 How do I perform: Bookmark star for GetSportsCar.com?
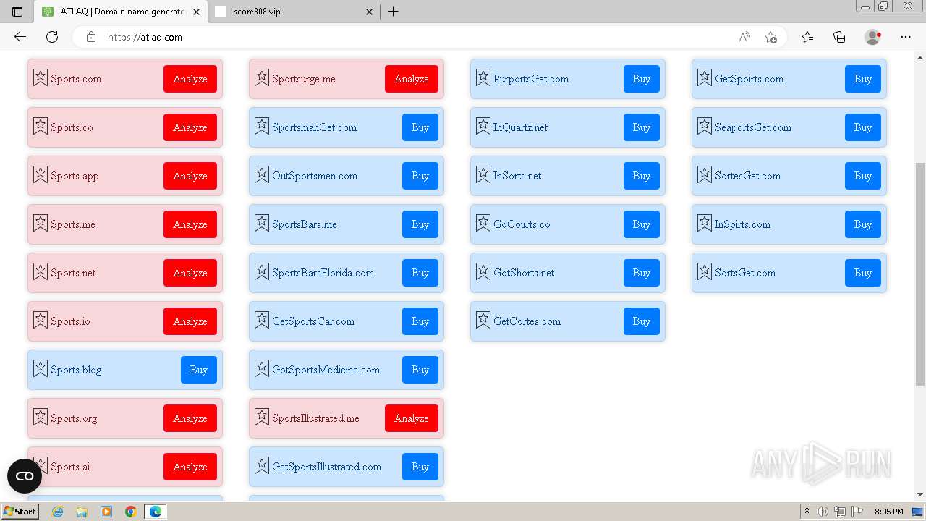[262, 320]
